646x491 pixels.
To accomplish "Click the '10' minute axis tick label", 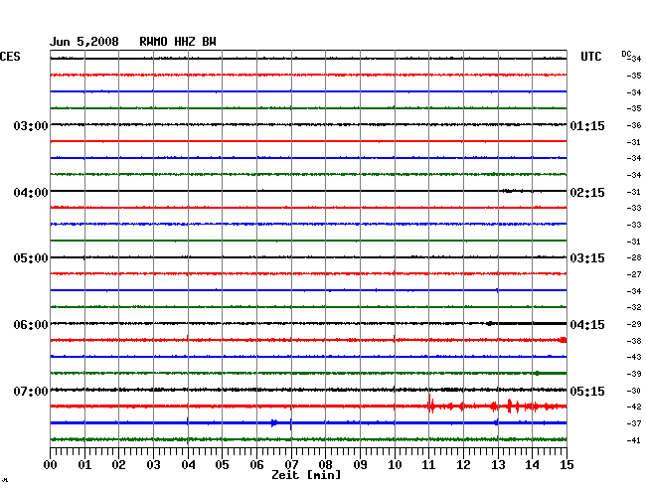I will [x=395, y=465].
